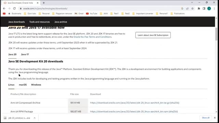The height and width of the screenshot is (123, 219).
Task: Open Oracle No-Fee Terms and Conditions link
Action: 92,37
